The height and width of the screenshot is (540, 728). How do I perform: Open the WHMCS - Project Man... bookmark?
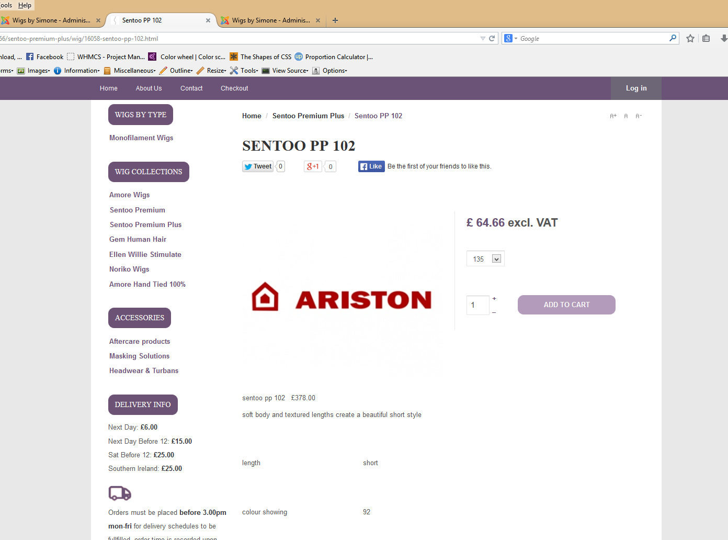point(106,57)
